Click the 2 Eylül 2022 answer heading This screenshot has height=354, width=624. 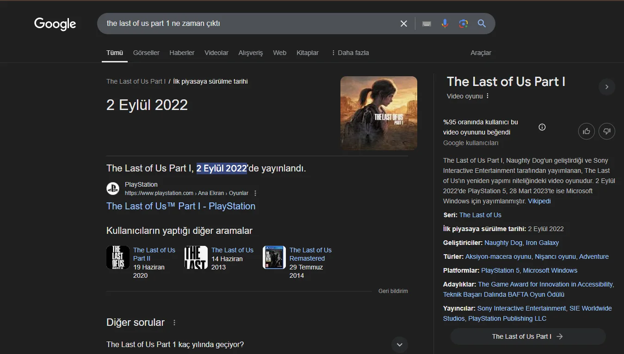point(147,105)
